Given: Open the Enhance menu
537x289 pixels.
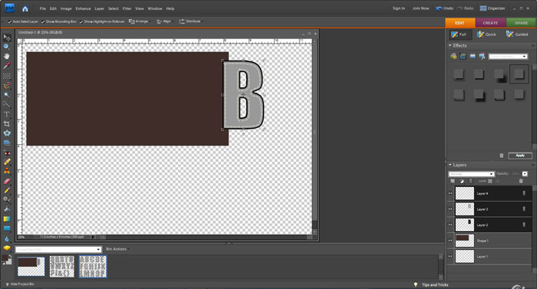Looking at the screenshot, I should pos(83,8).
